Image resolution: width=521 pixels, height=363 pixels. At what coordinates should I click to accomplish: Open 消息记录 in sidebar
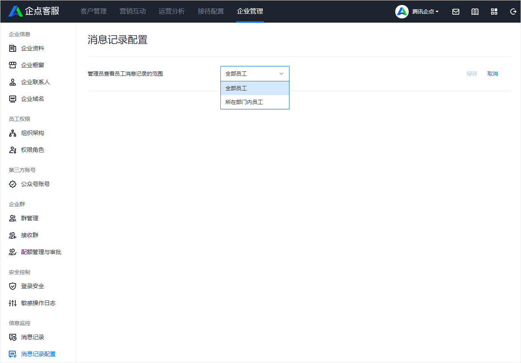coord(33,337)
